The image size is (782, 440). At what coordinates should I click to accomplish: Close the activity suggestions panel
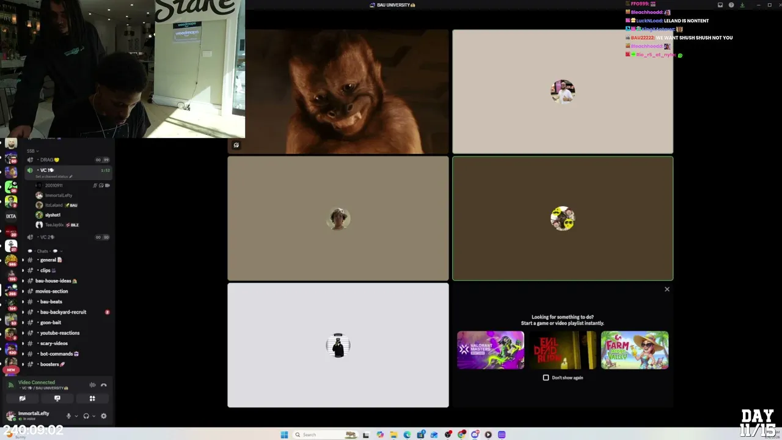click(x=667, y=290)
